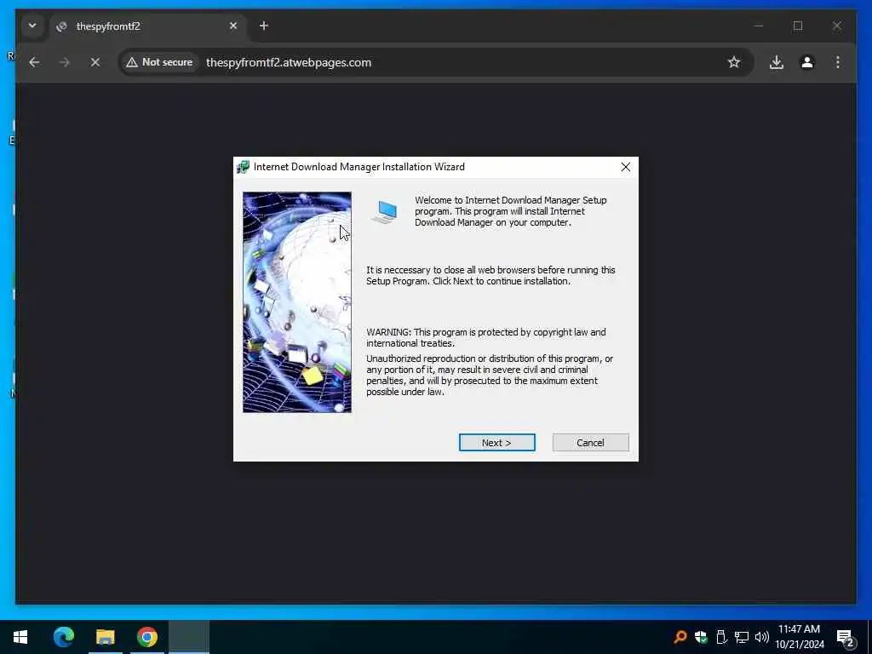Click Next to continue IDM installation
Image resolution: width=872 pixels, height=654 pixels.
tap(496, 443)
